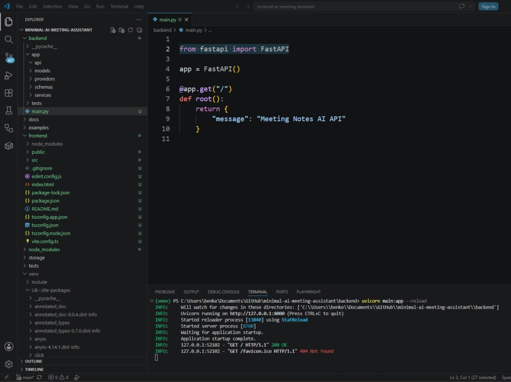
Task: Click the VS Code logo icon
Action: pos(6,6)
